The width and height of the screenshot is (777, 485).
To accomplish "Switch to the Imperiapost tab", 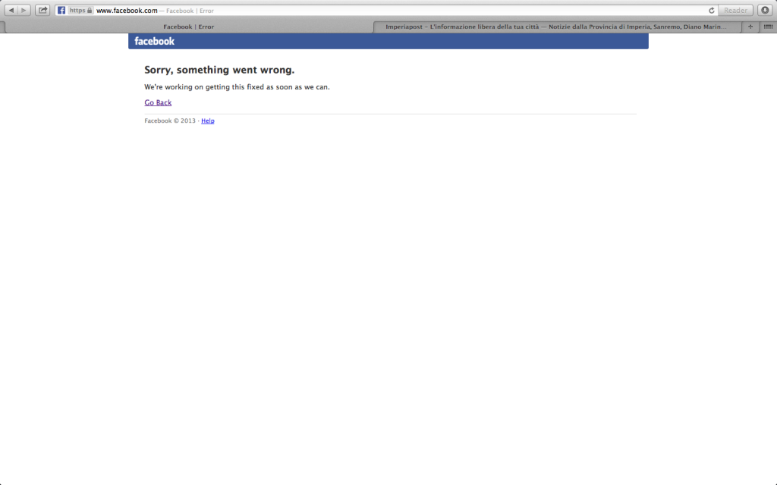I will (557, 27).
